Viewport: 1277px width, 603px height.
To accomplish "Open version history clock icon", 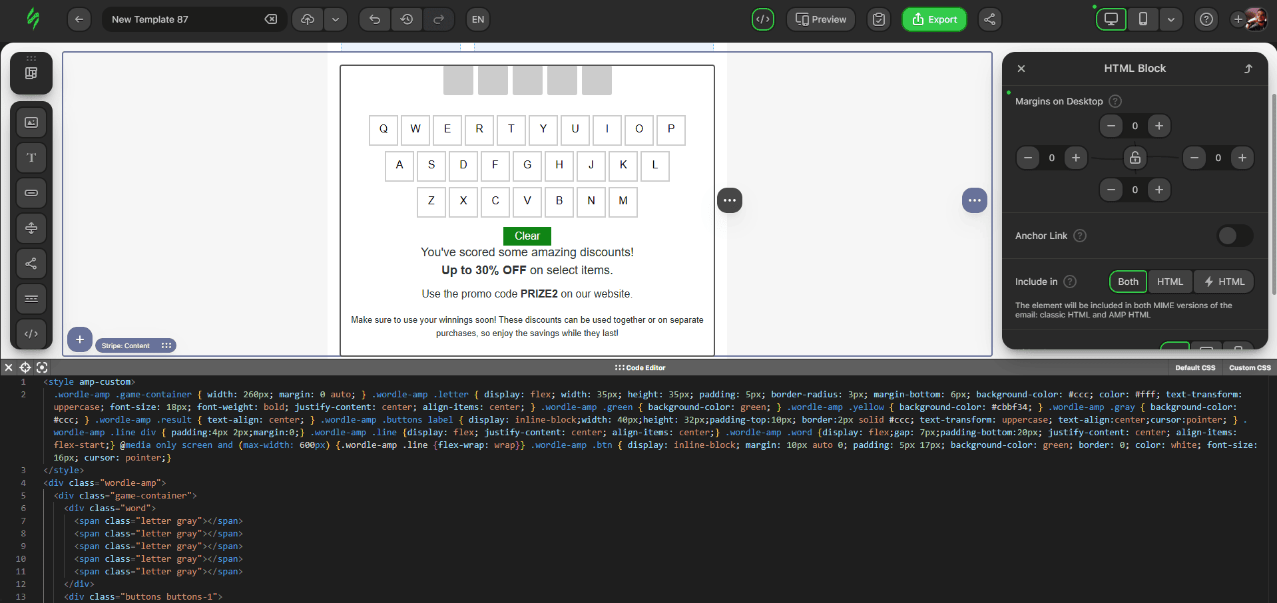I will pyautogui.click(x=406, y=19).
